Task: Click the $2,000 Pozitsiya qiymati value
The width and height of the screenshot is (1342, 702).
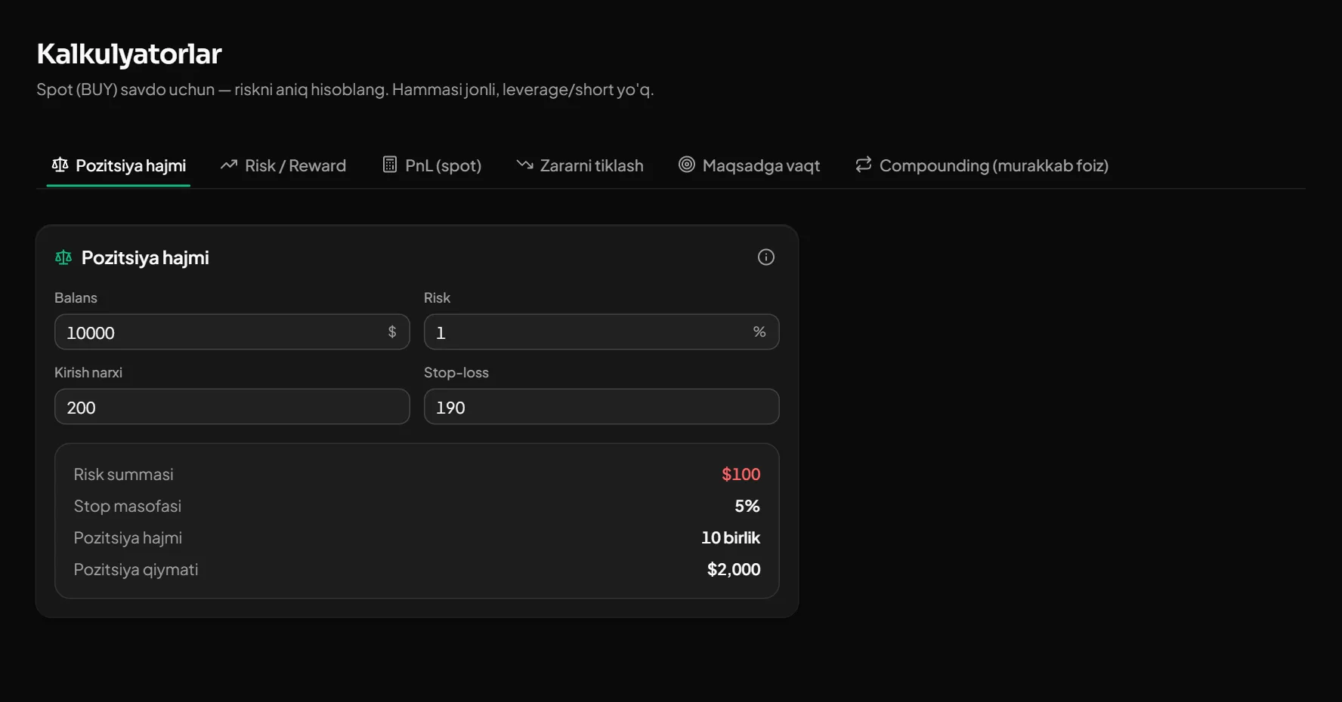Action: (x=734, y=569)
